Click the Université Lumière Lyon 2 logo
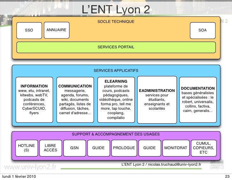This screenshot has height=180, width=232. pos(217,164)
